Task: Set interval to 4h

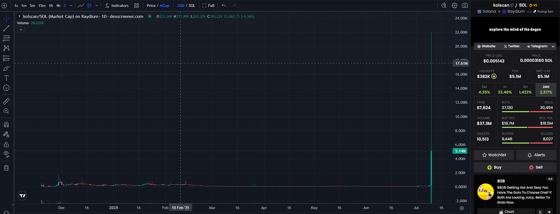Action: (58, 6)
